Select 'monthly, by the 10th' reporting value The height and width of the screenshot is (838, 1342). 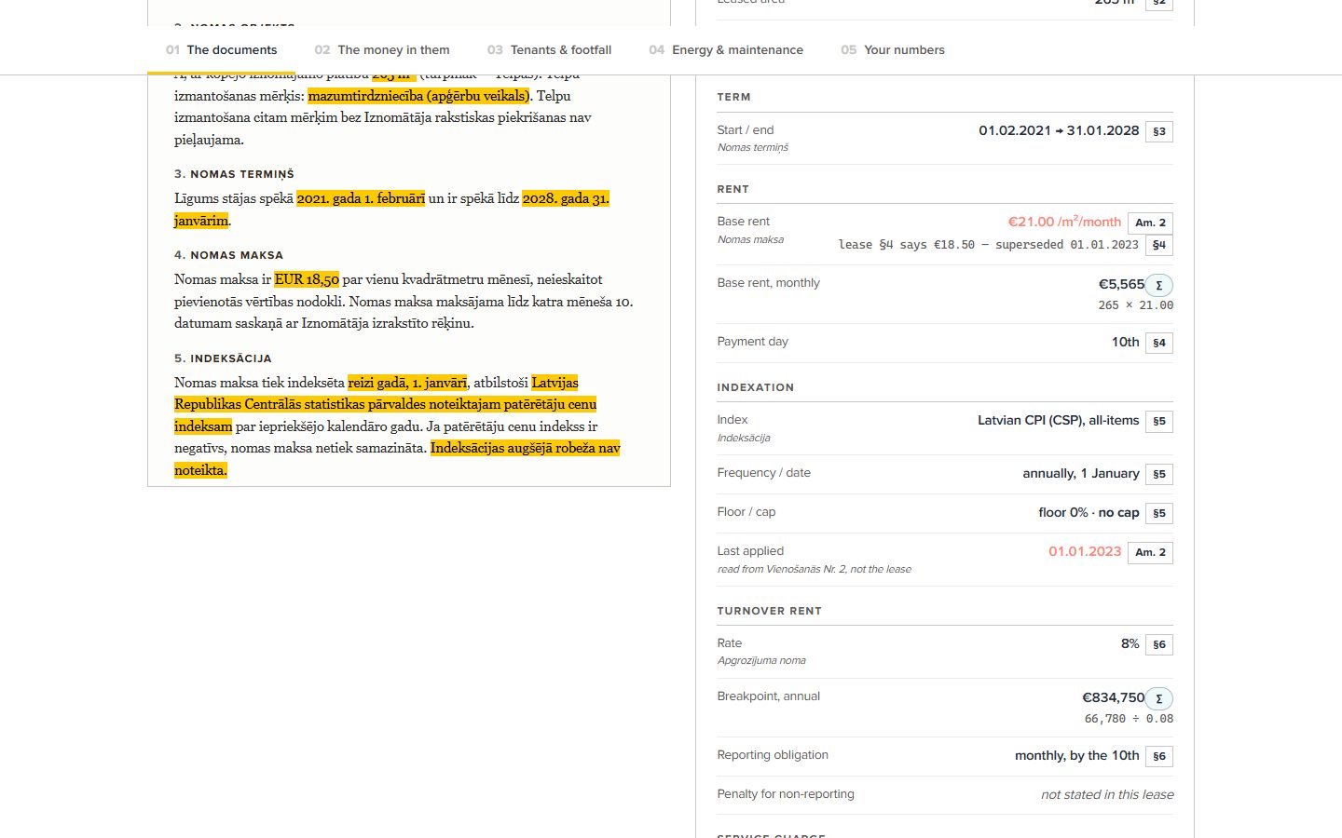coord(1077,755)
